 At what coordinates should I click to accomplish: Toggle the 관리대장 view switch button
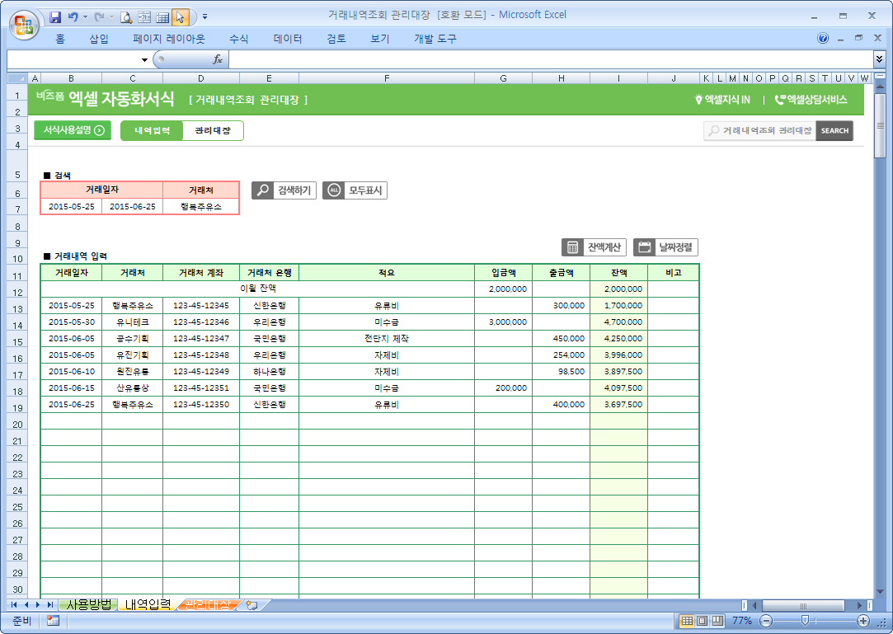click(213, 130)
